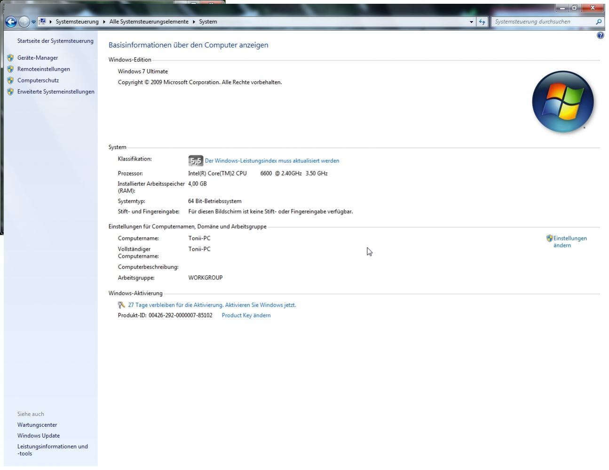609x470 pixels.
Task: Refresh the page with the refresh icon
Action: click(x=482, y=22)
